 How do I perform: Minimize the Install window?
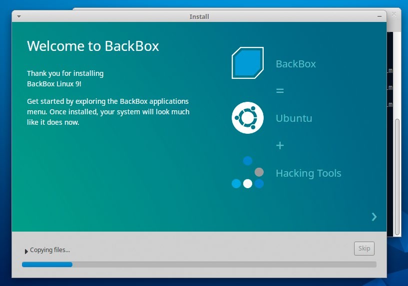[380, 16]
